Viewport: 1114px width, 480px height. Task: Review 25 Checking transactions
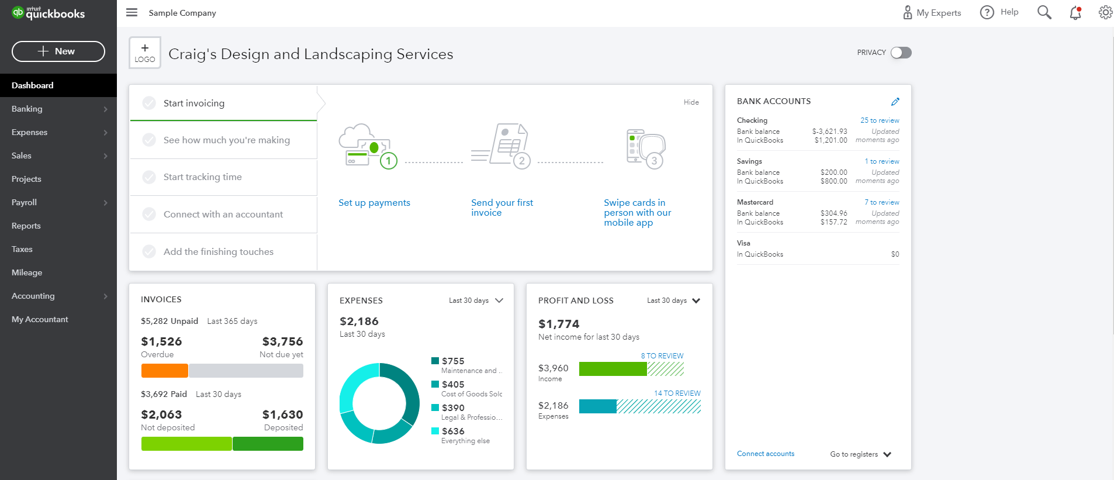[880, 120]
